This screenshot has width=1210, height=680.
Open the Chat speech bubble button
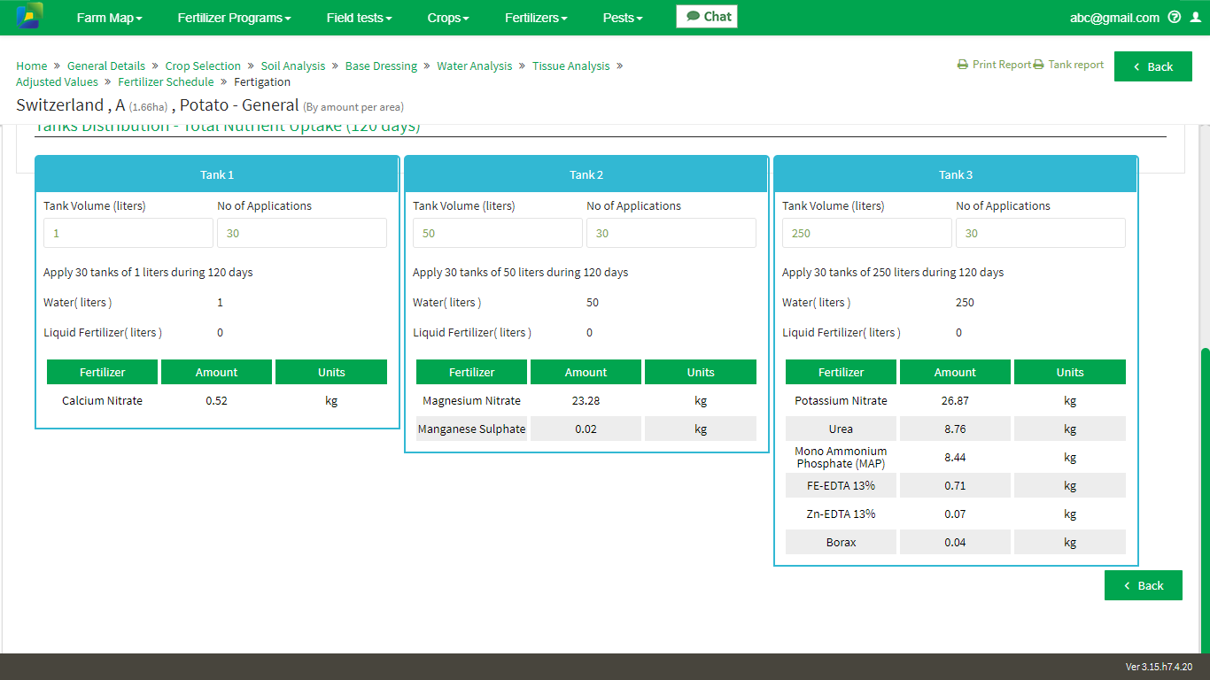click(707, 17)
